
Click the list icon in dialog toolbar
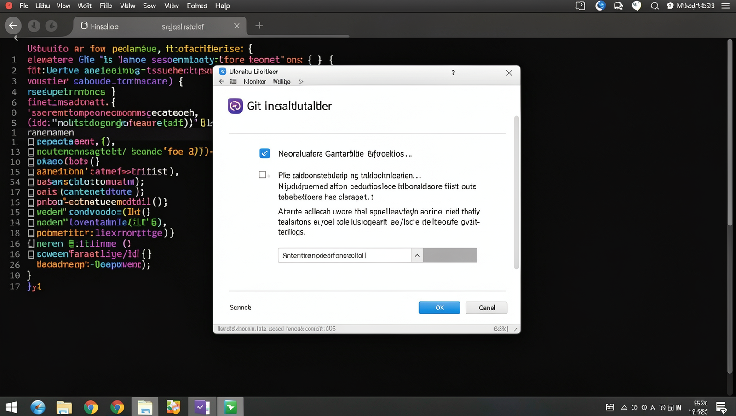[x=234, y=81]
